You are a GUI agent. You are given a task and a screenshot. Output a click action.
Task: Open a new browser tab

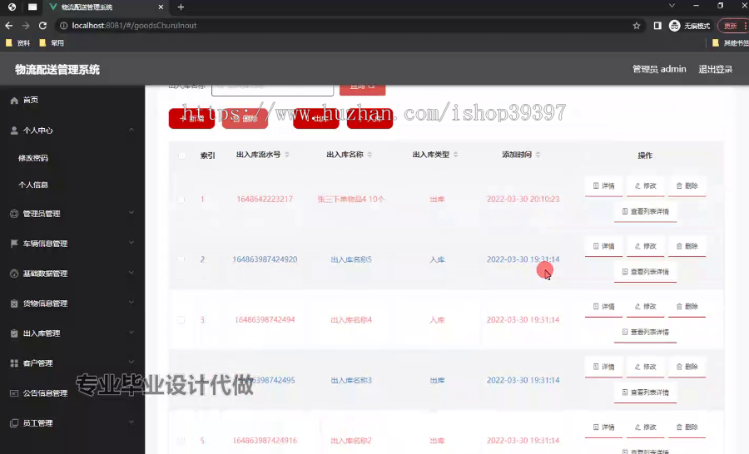[x=181, y=7]
